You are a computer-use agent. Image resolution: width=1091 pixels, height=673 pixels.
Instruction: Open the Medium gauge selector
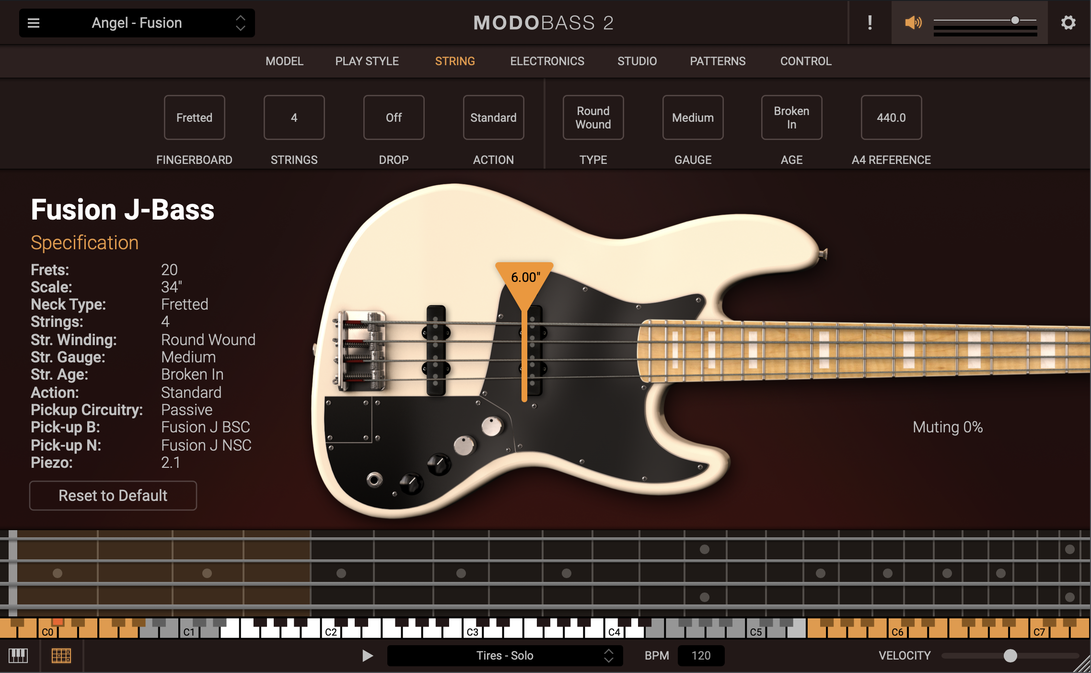[x=693, y=117]
